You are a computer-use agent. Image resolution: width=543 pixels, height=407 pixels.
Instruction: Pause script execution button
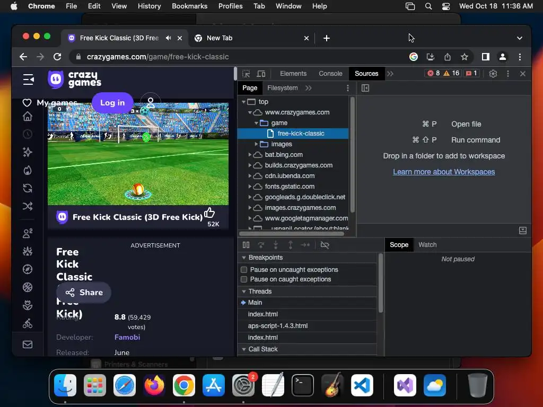point(246,245)
